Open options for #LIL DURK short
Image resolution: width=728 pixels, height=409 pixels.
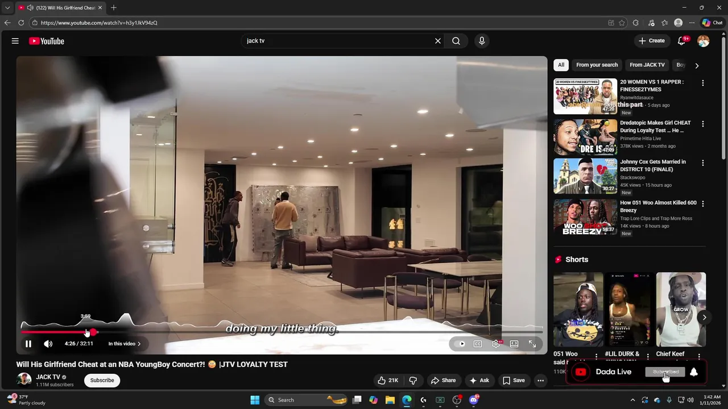(x=648, y=357)
